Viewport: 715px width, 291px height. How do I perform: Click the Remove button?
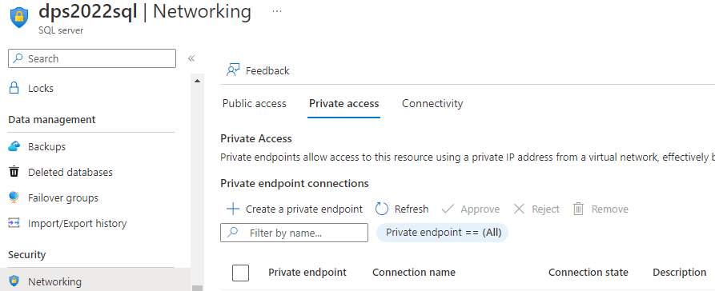click(601, 209)
